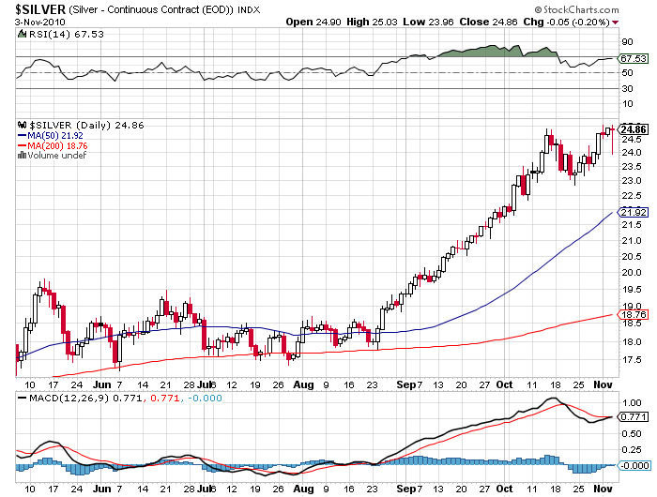Click Aug on the MACD panel date axis
This screenshot has height=497, width=657.
click(303, 489)
